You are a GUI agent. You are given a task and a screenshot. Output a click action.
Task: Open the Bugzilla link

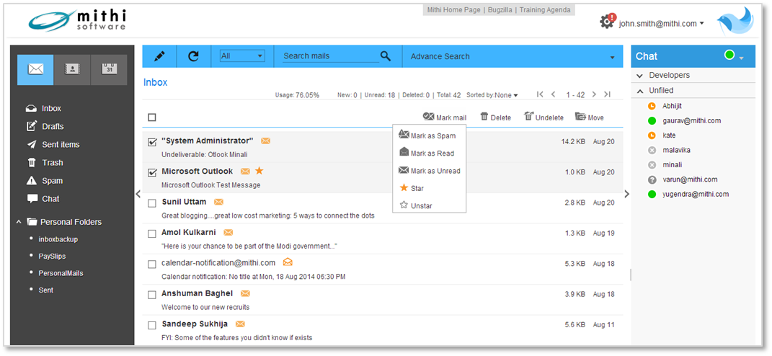[500, 10]
